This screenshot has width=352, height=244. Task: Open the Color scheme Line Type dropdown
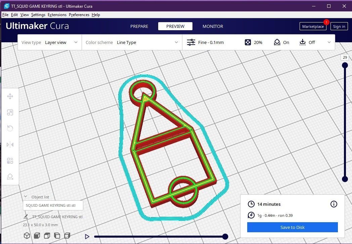pyautogui.click(x=132, y=42)
